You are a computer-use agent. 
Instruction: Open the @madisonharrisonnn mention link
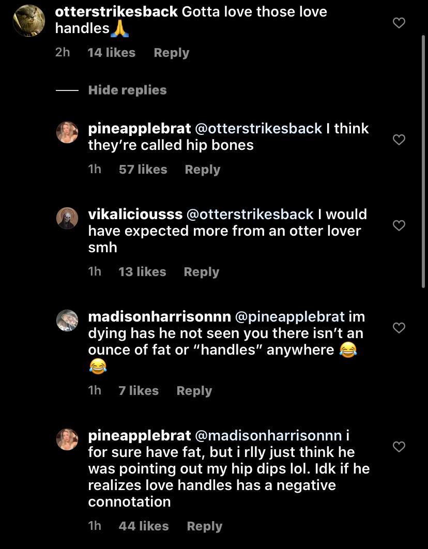(268, 435)
